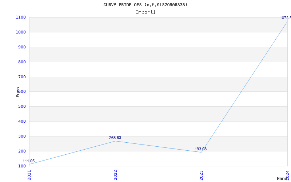Click the 2021 x-axis year label
Viewport: 291px width, 182px height.
coord(29,175)
